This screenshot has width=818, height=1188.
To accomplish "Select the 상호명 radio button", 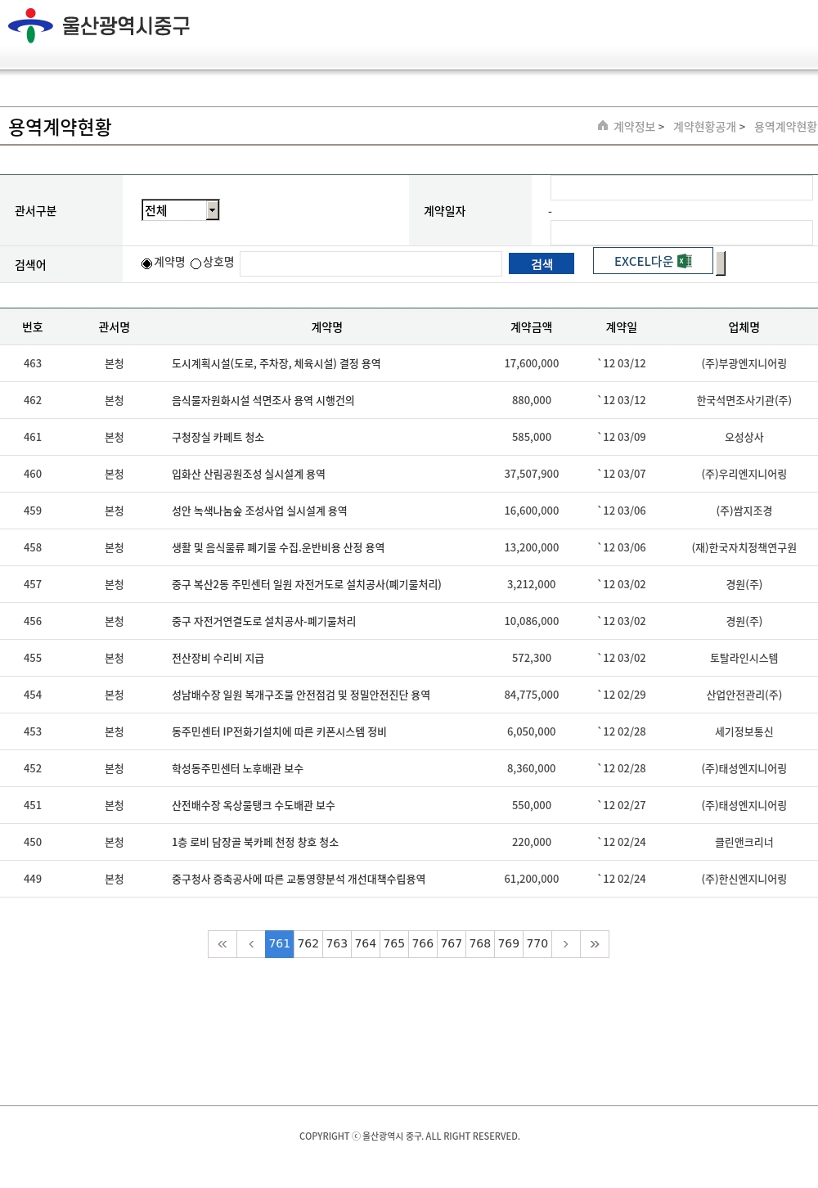I will (x=196, y=263).
